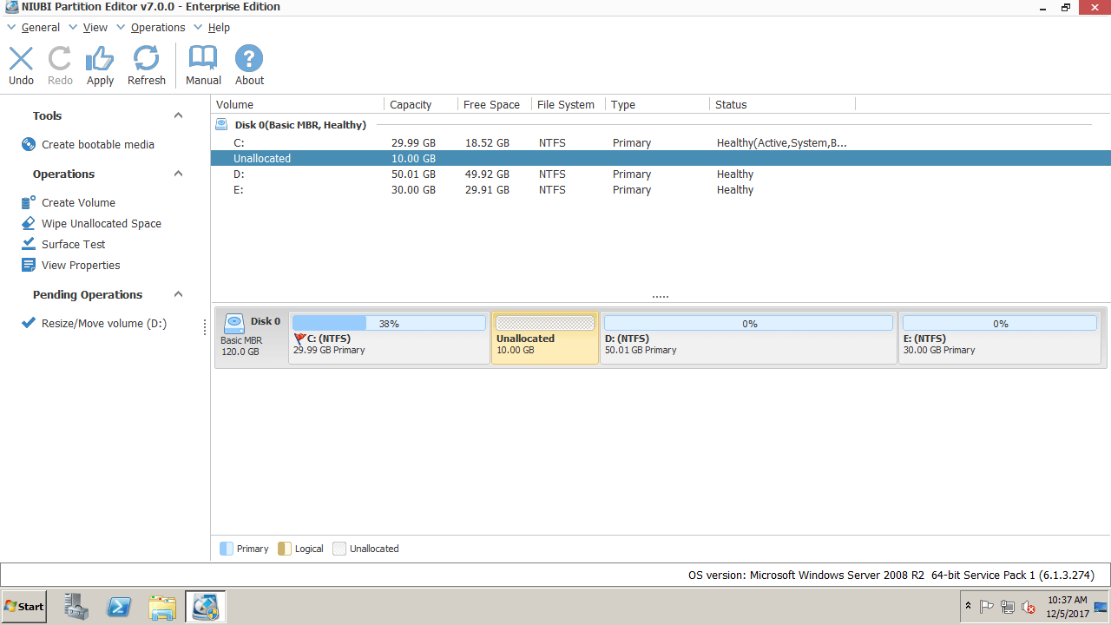
Task: Click the Create bootable media link
Action: tap(98, 145)
